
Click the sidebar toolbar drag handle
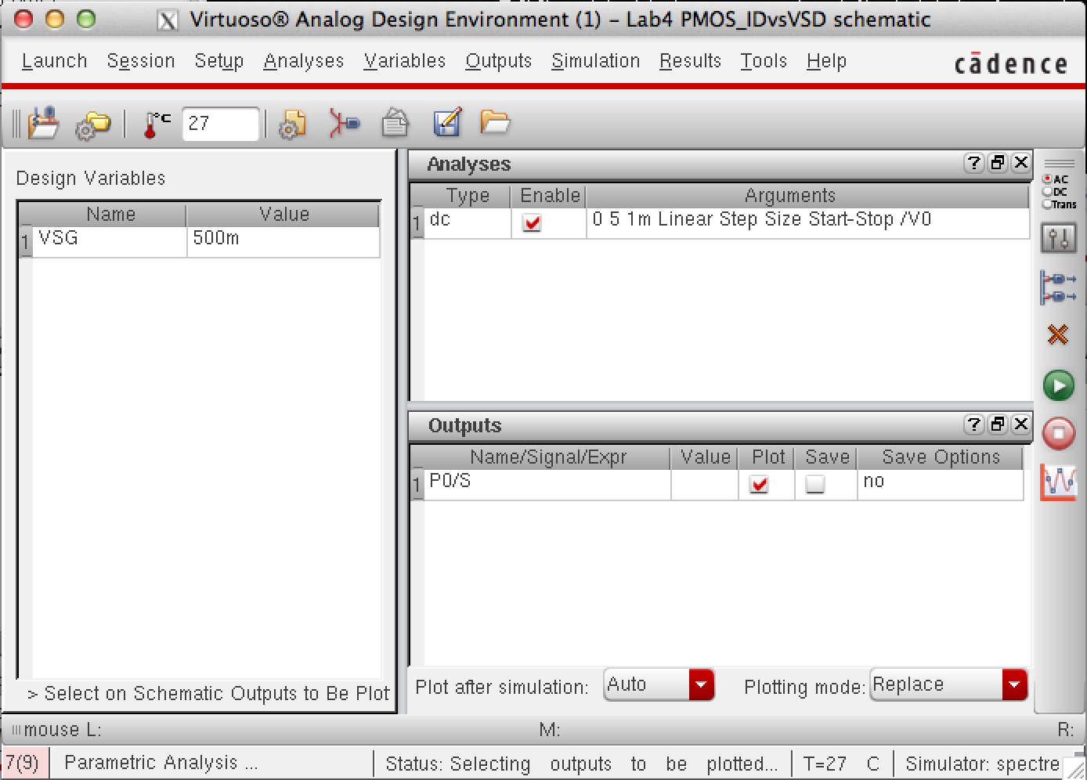pos(1059,164)
